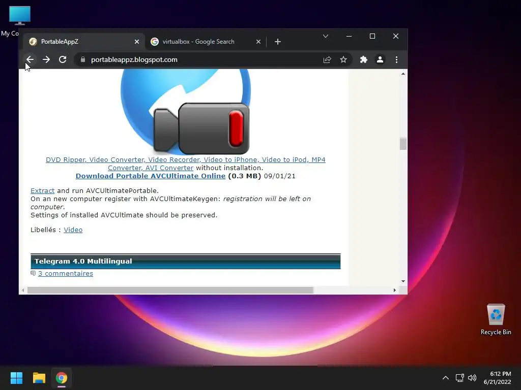Open the Extensions puzzle icon
The height and width of the screenshot is (390, 521).
pyautogui.click(x=363, y=60)
